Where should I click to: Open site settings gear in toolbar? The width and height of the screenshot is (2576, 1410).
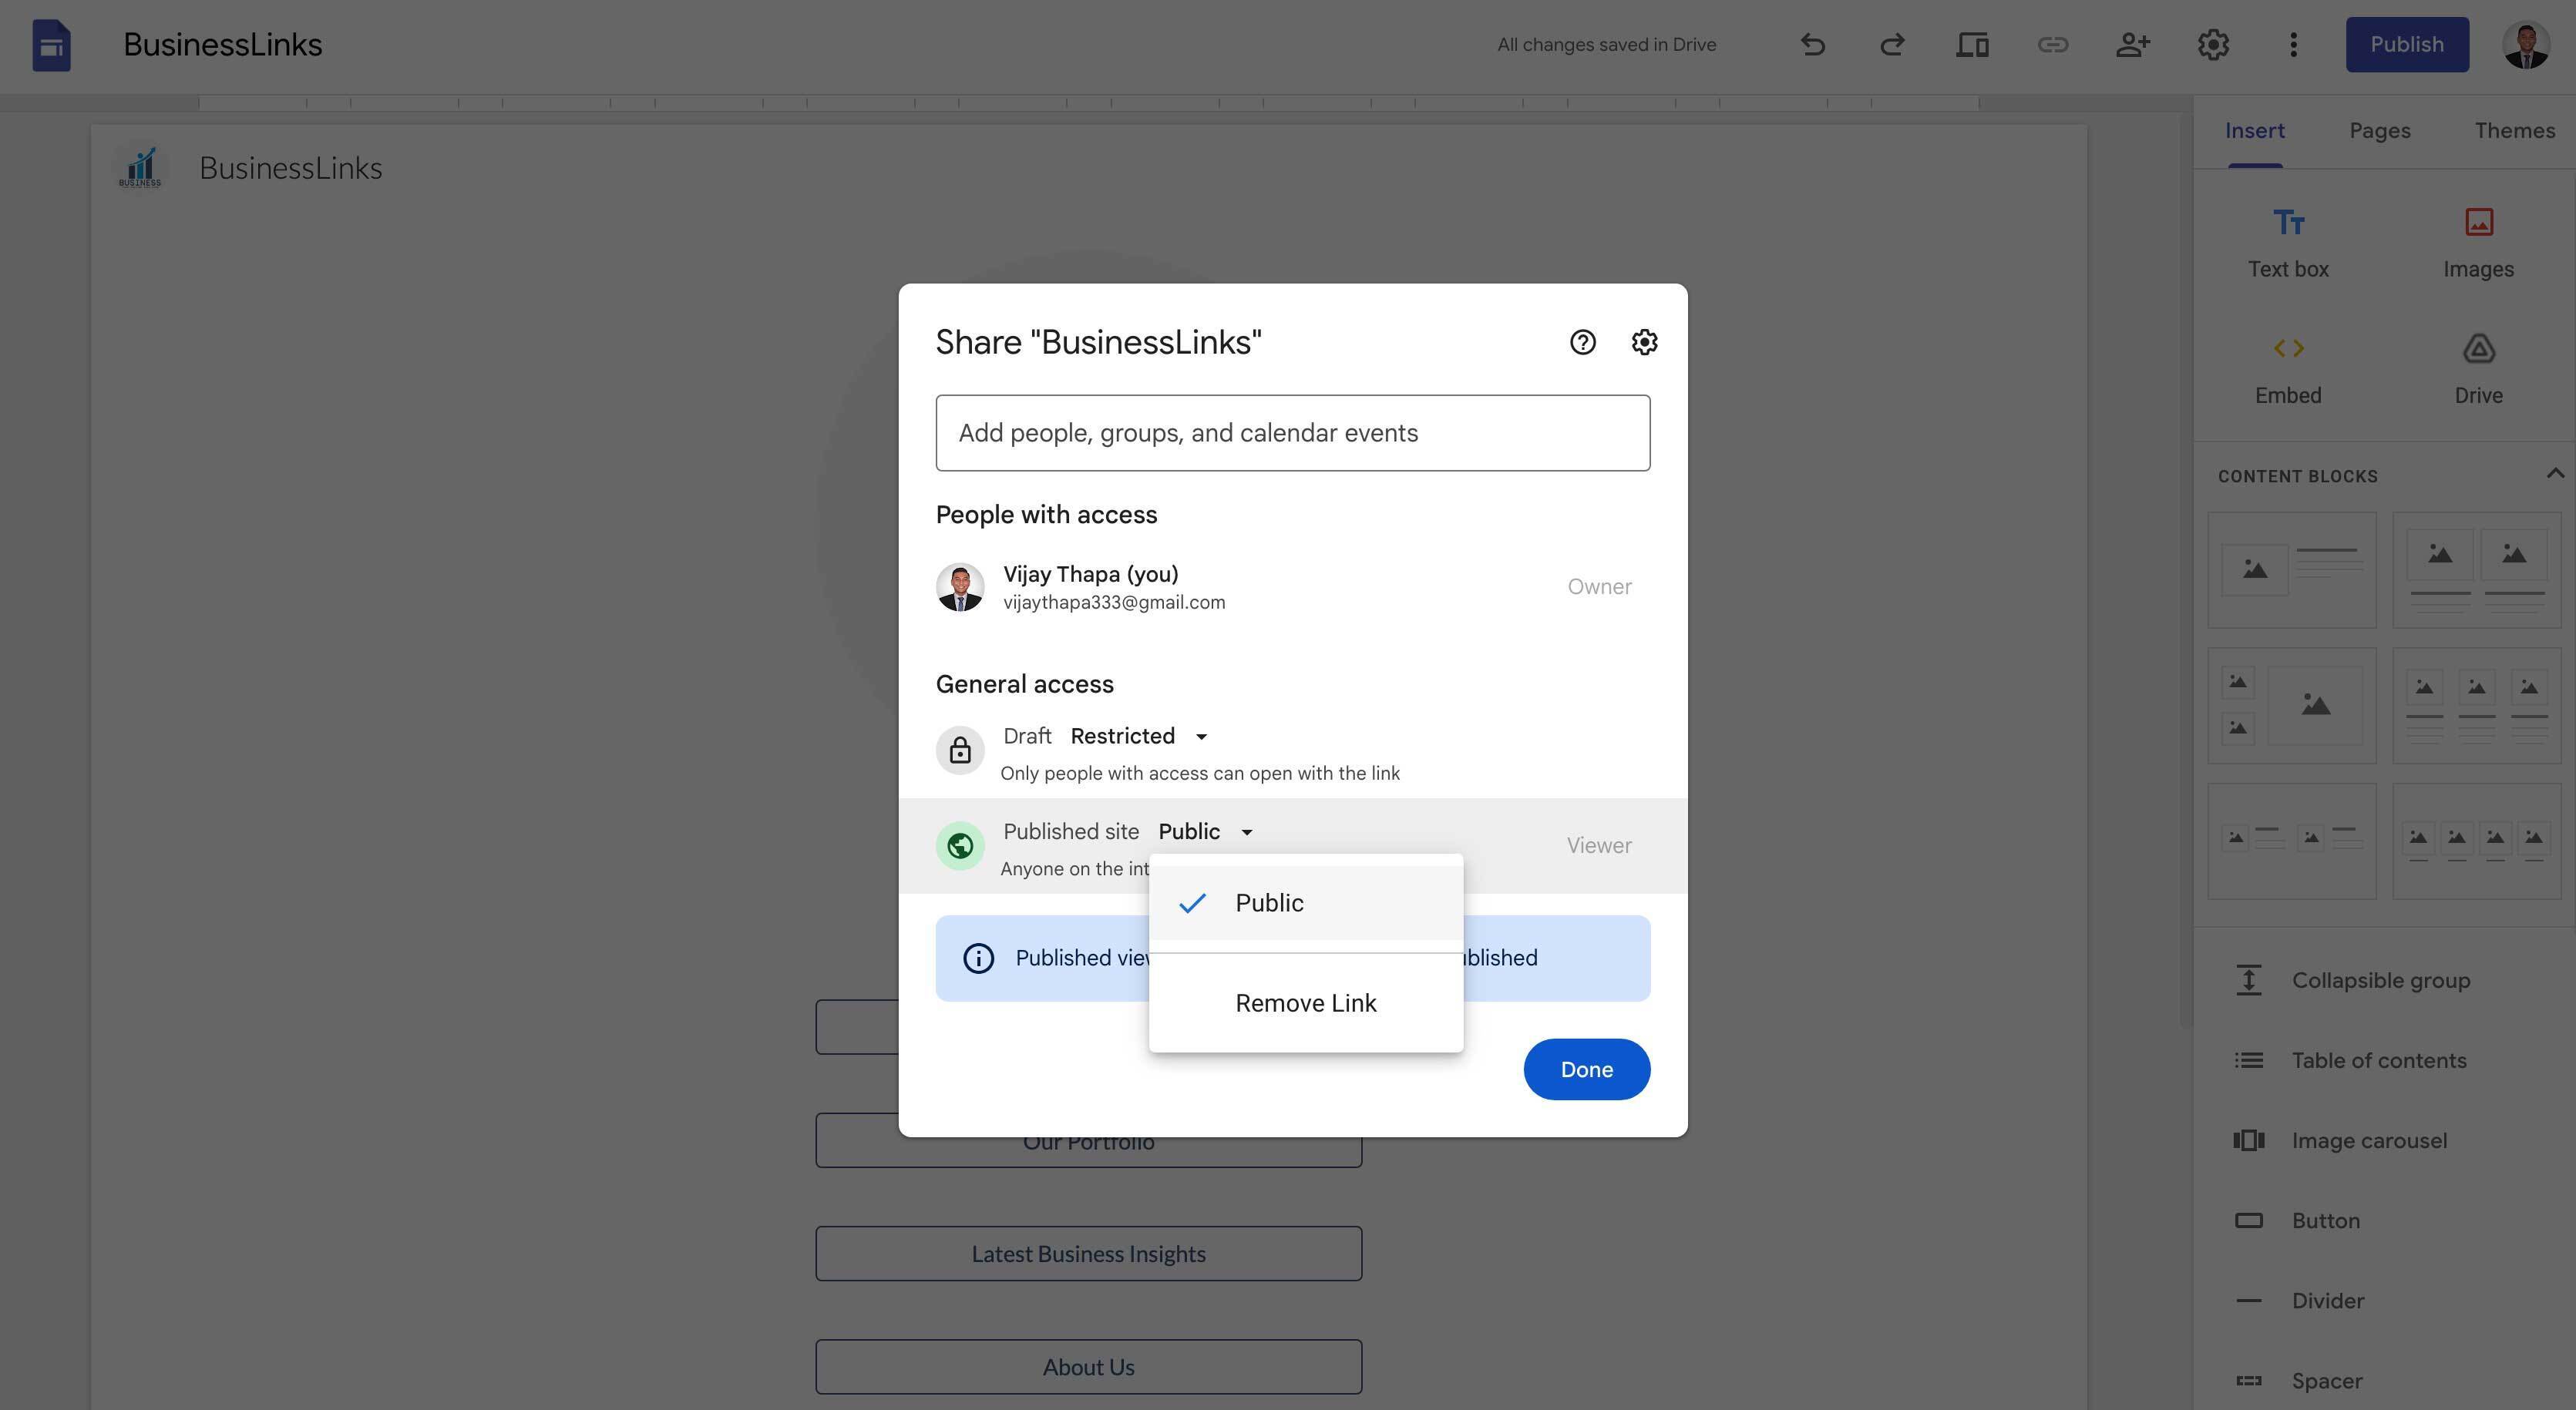point(2213,44)
